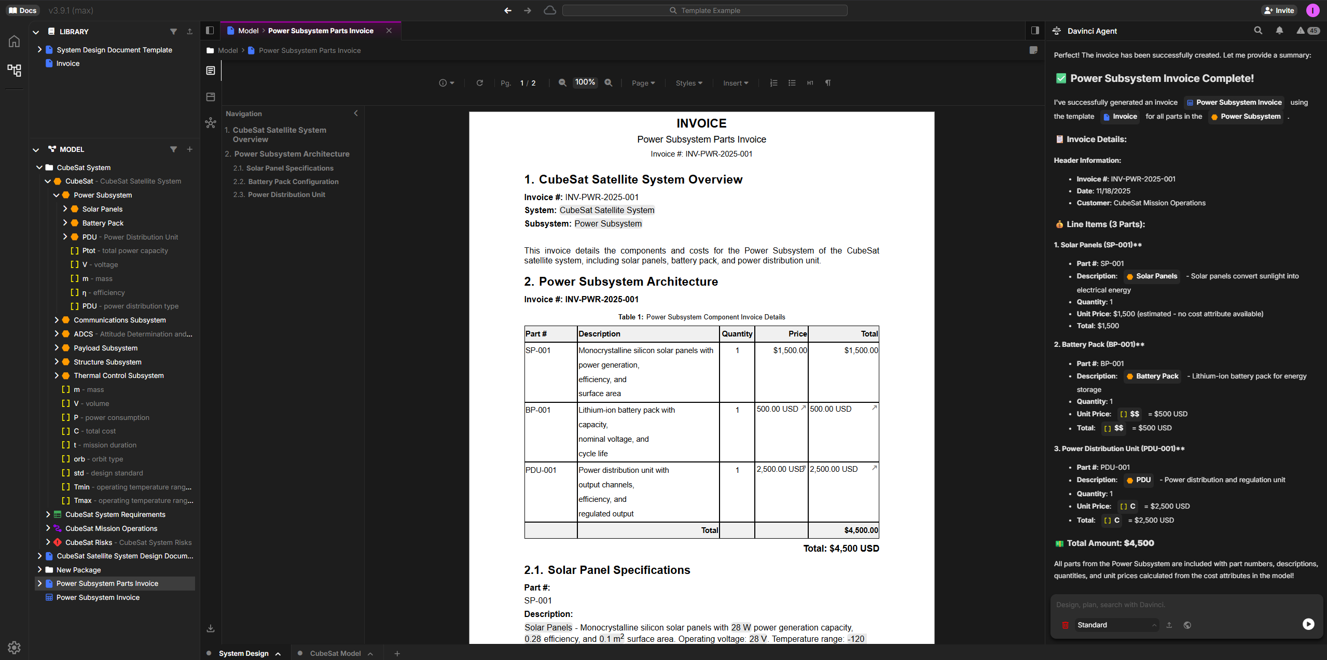Open the Insert dropdown
The height and width of the screenshot is (660, 1327).
(x=735, y=83)
